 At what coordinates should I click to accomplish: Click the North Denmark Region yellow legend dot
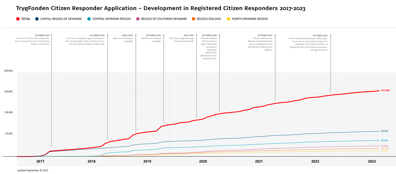(228, 19)
